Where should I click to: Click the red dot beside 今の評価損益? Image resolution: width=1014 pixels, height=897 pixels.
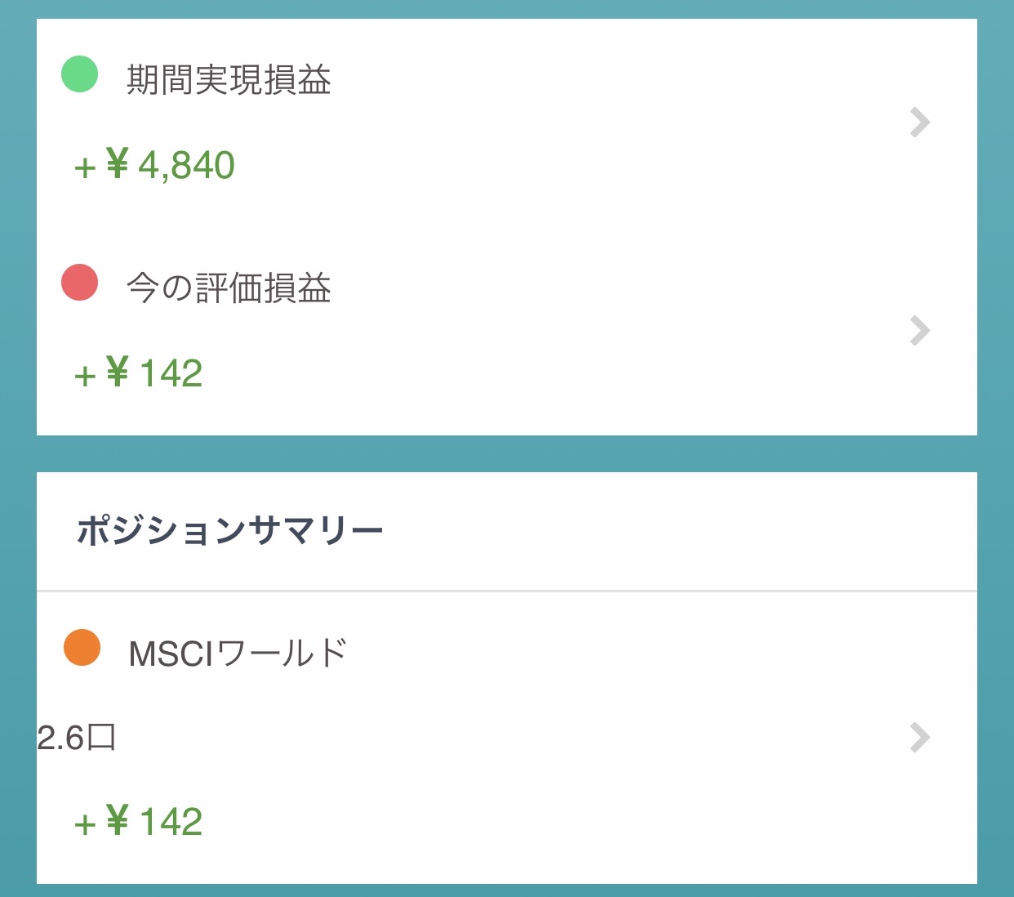[x=80, y=283]
